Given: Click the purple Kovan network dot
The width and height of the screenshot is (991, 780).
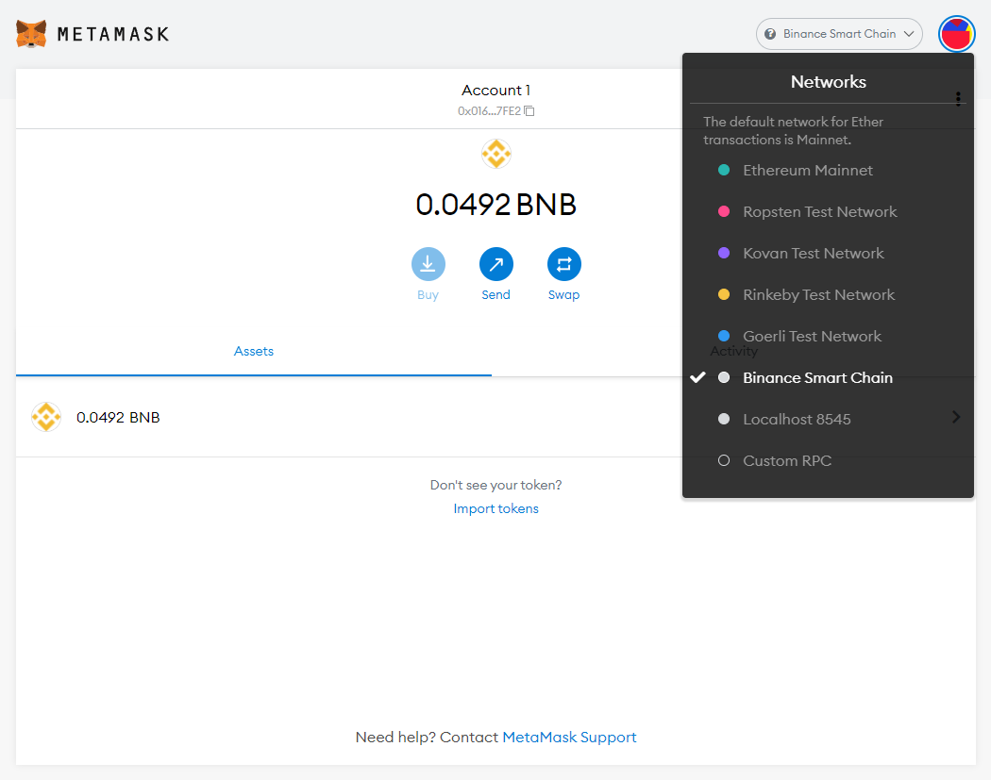Looking at the screenshot, I should click(x=724, y=253).
